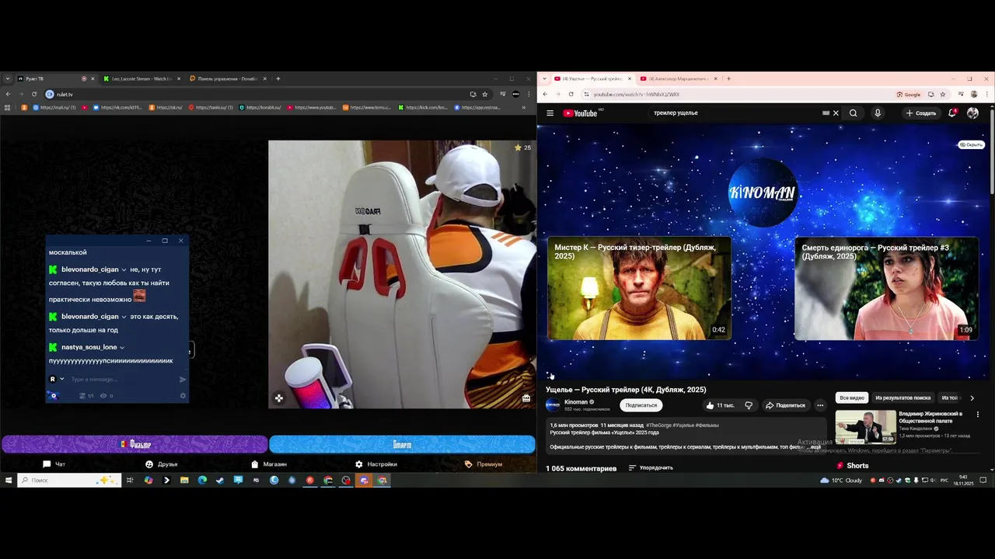Open more actions three-dot menu under video
Viewport: 995px width, 559px height.
click(x=820, y=405)
